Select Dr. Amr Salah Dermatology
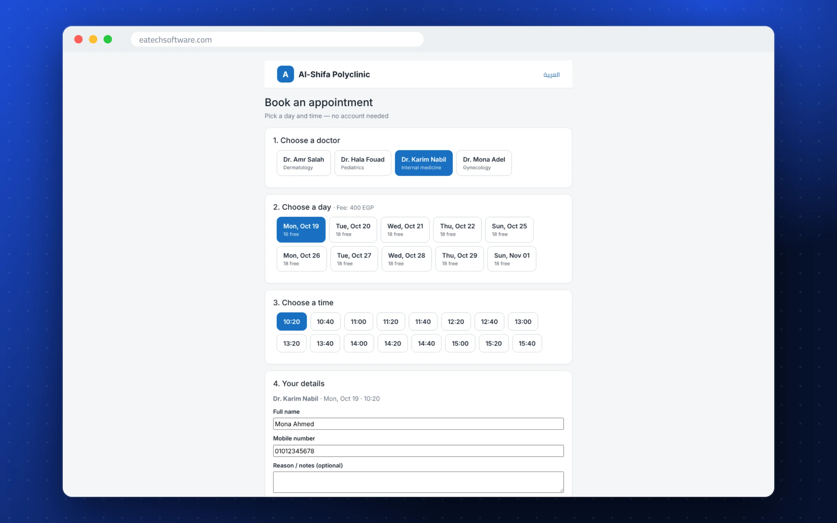Viewport: 837px width, 523px height. click(x=303, y=163)
